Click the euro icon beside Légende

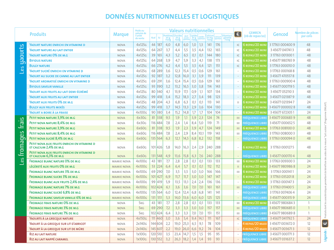[325, 223]
